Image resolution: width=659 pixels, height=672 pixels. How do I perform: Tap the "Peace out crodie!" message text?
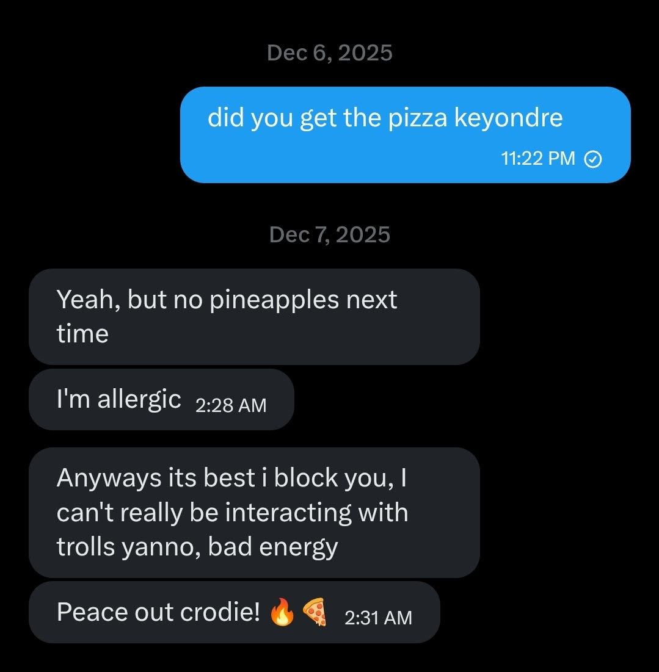tap(159, 612)
